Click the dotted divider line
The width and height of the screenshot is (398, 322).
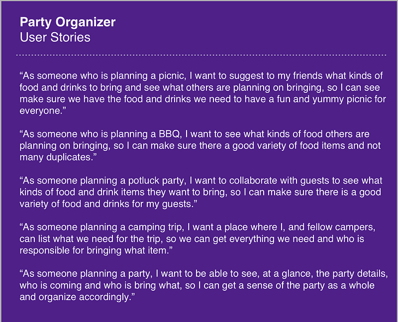(201, 55)
